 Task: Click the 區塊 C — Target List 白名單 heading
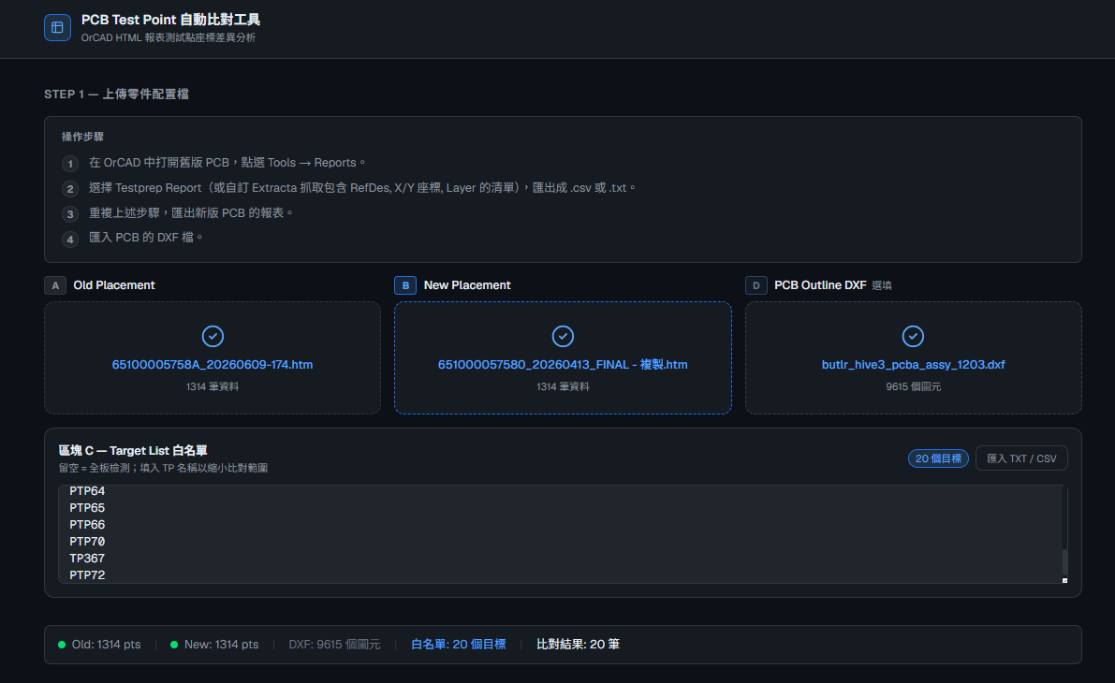[x=133, y=451]
